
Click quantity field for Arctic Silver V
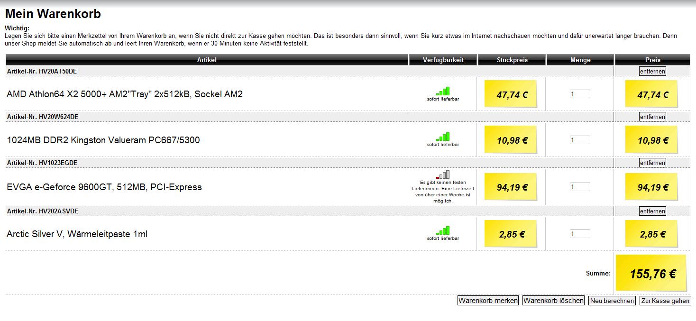pos(580,234)
